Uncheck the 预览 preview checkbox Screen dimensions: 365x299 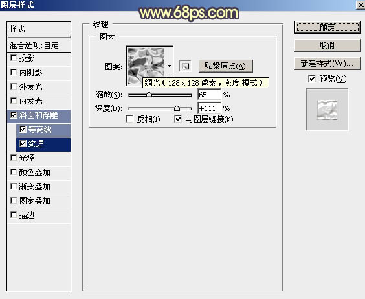pyautogui.click(x=312, y=79)
